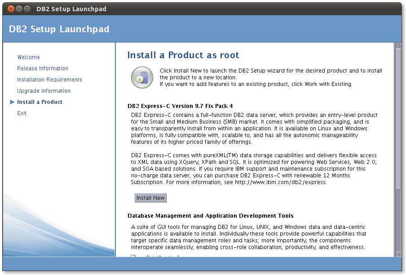Click the vertical scrollbar thumb
The height and width of the screenshot is (275, 406).
pyautogui.click(x=398, y=119)
